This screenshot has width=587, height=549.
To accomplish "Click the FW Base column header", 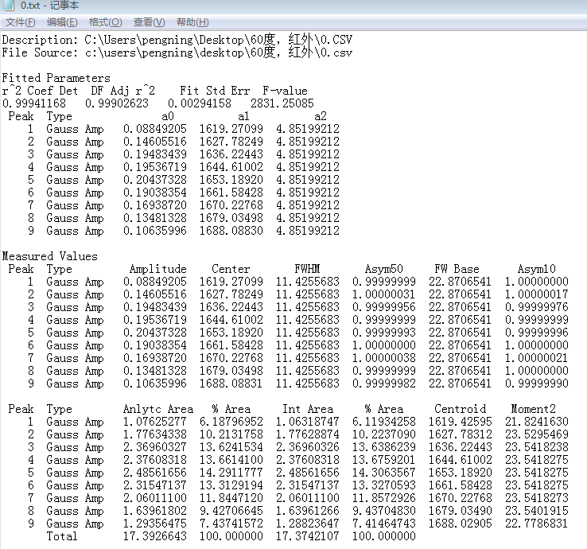I will pyautogui.click(x=457, y=269).
